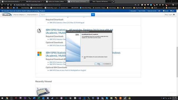Open Skype from the taskbar
This screenshot has width=178, height=100.
coord(107,98)
